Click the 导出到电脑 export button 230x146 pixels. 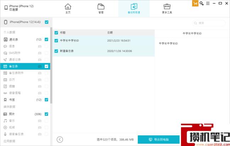(x=159, y=139)
